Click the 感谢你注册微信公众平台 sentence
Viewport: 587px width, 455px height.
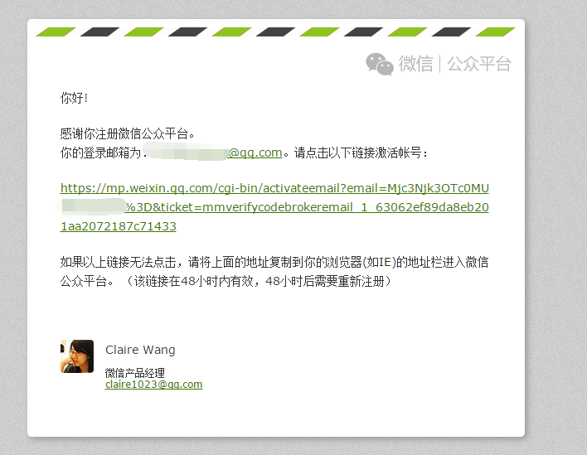coord(127,133)
